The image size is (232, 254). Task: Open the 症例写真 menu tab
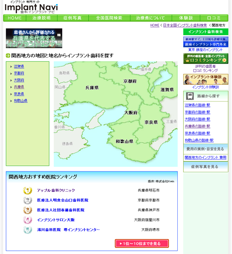[73, 18]
